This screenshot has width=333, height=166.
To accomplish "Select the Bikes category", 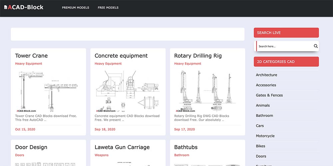I will click(260, 146).
